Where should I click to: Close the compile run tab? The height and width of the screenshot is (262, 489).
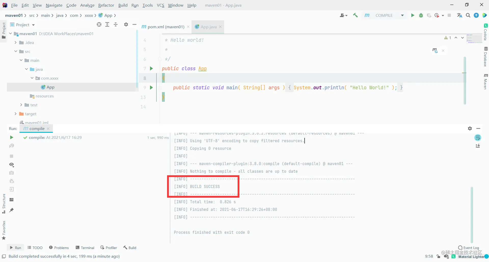tap(48, 128)
